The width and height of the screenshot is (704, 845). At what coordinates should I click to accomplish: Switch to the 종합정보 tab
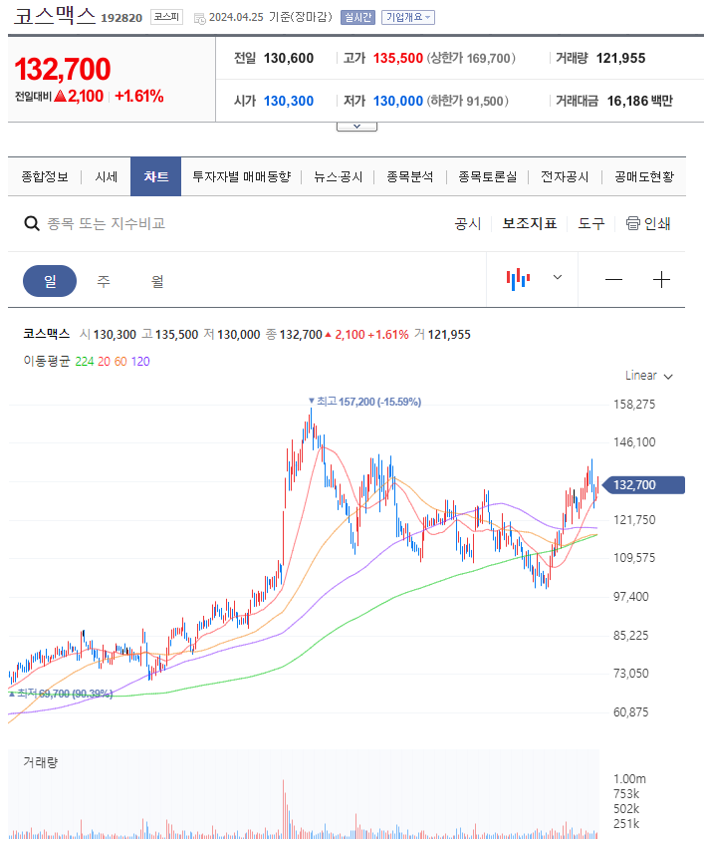click(45, 176)
